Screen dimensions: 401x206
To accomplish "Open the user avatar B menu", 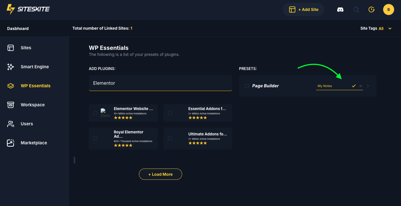I will click(388, 10).
